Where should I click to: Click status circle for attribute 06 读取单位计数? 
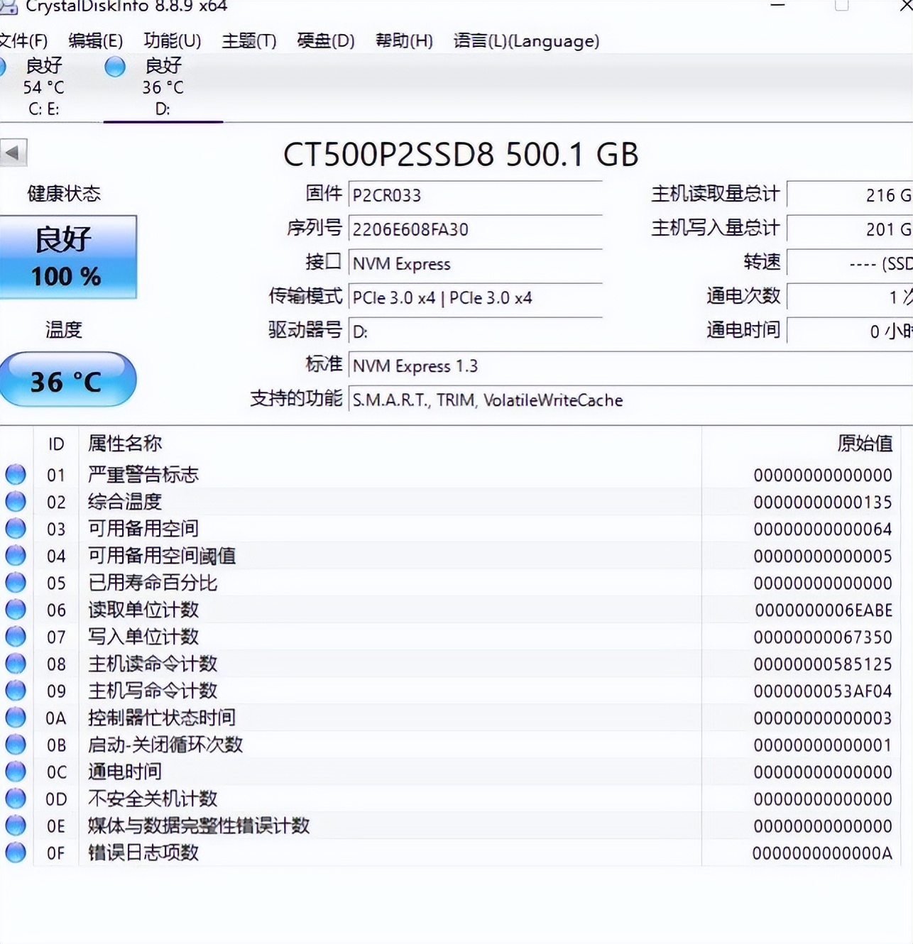16,609
